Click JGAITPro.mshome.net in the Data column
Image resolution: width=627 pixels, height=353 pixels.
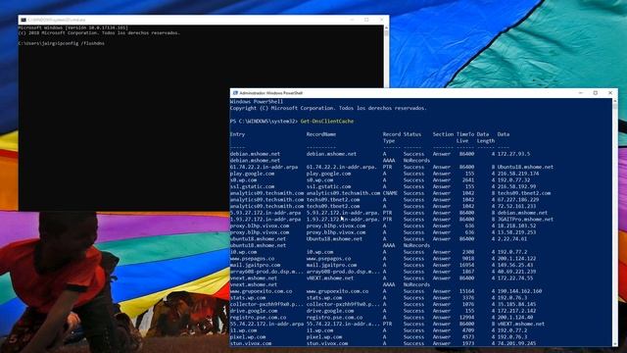coord(525,220)
